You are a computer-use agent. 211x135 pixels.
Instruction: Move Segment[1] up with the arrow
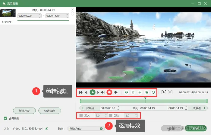(x=73, y=12)
